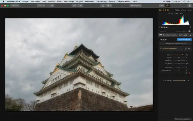Toggle the filter visibility eye icon
The width and height of the screenshot is (193, 121).
(x=189, y=48)
